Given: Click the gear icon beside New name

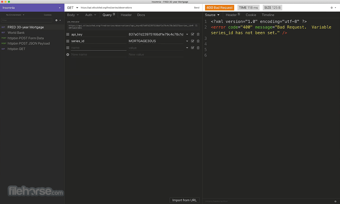Looking at the screenshot, I should [68, 55].
